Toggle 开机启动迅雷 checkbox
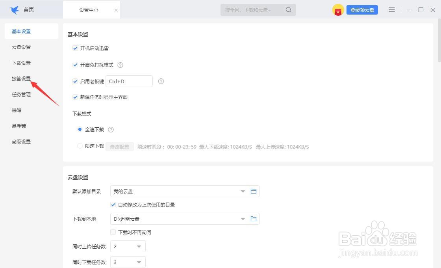This screenshot has width=441, height=268. pyautogui.click(x=75, y=48)
